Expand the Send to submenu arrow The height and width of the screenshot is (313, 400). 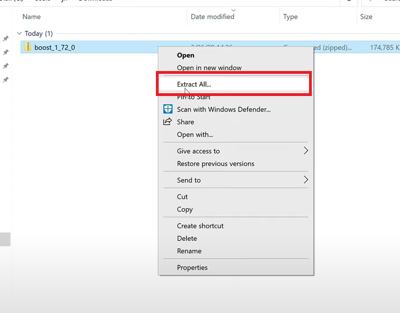[306, 180]
